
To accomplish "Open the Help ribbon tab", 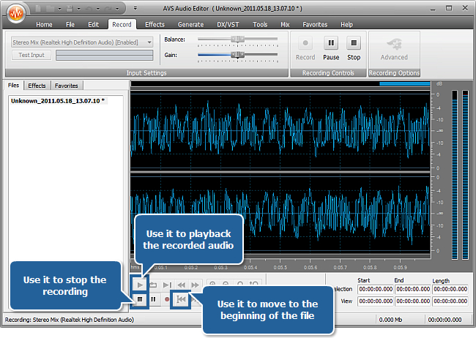I will pos(346,25).
